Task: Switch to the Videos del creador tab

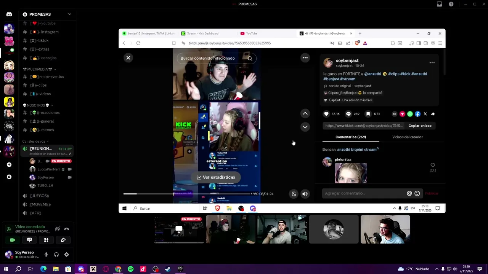Action: coord(407,137)
